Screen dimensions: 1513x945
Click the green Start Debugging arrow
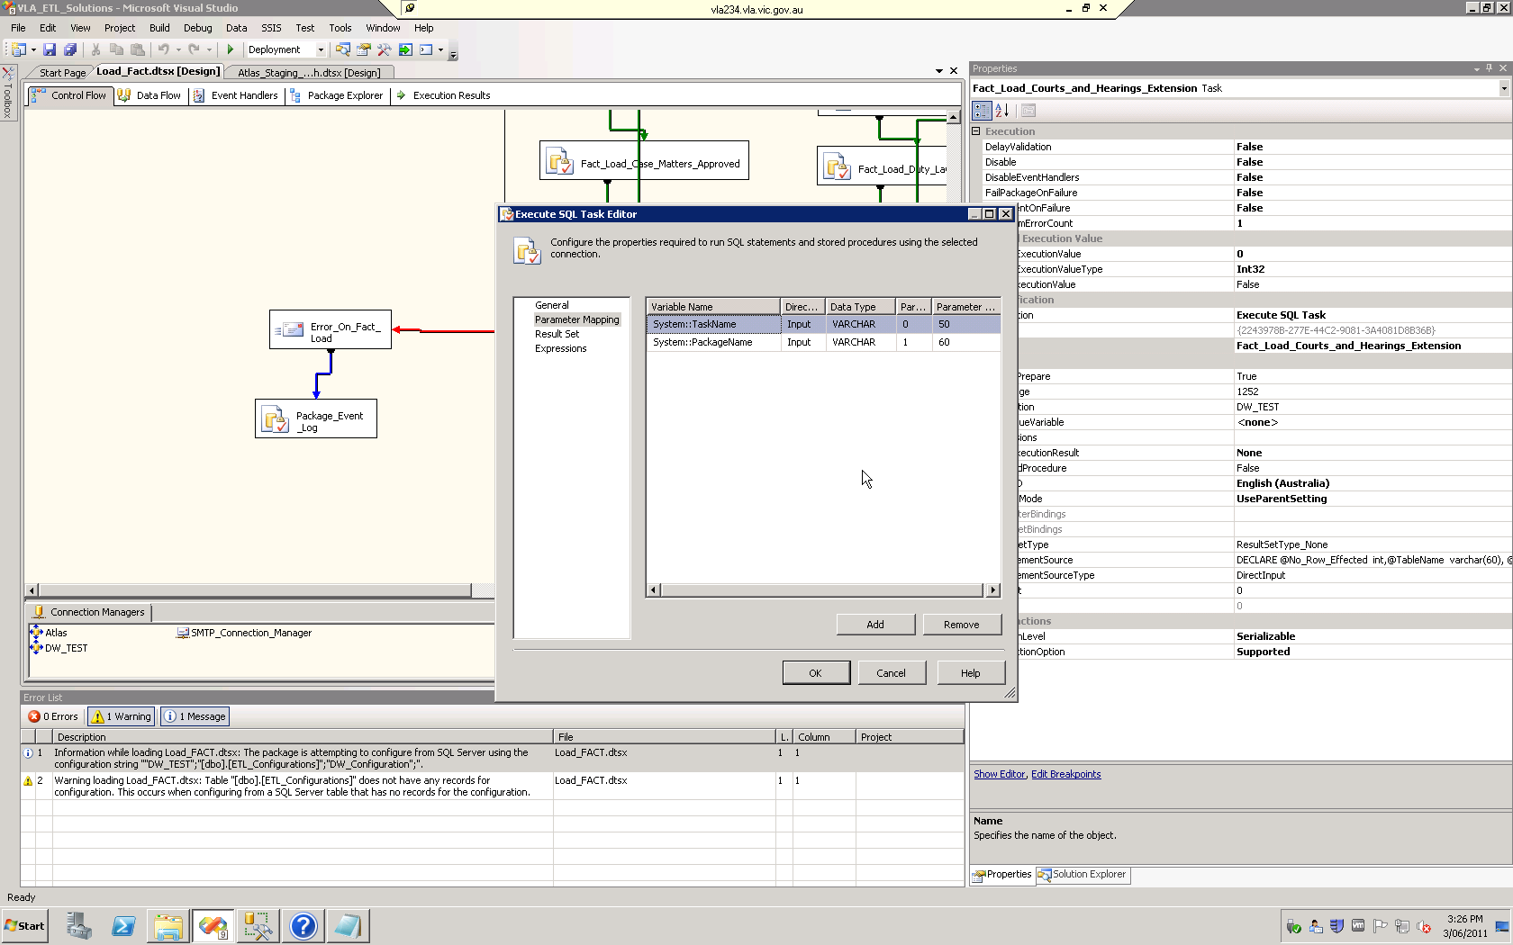(231, 49)
